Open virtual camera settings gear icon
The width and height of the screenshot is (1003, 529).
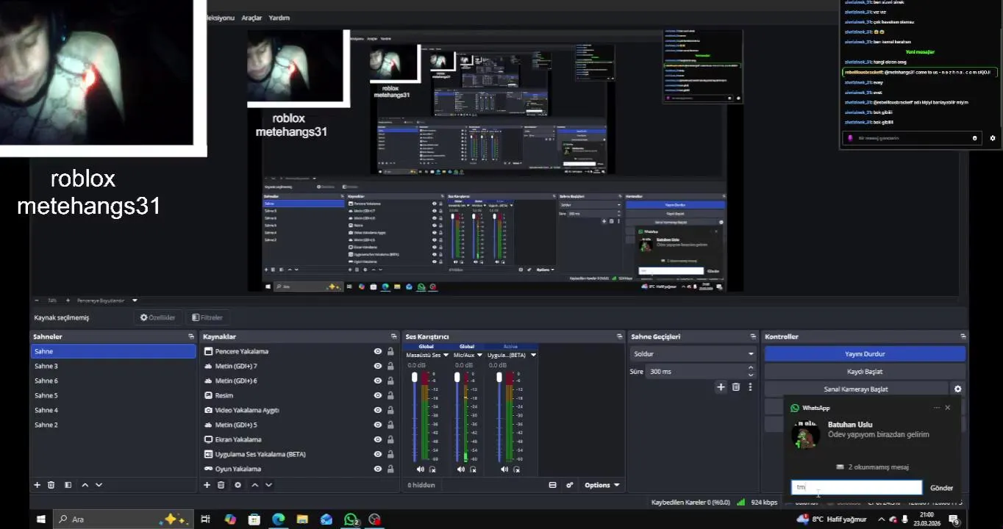coord(957,389)
